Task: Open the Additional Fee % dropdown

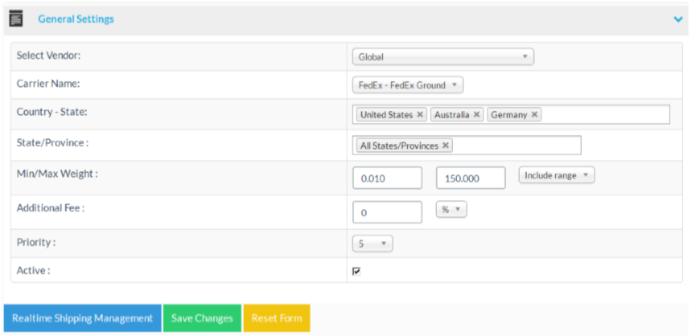Action: [x=451, y=209]
